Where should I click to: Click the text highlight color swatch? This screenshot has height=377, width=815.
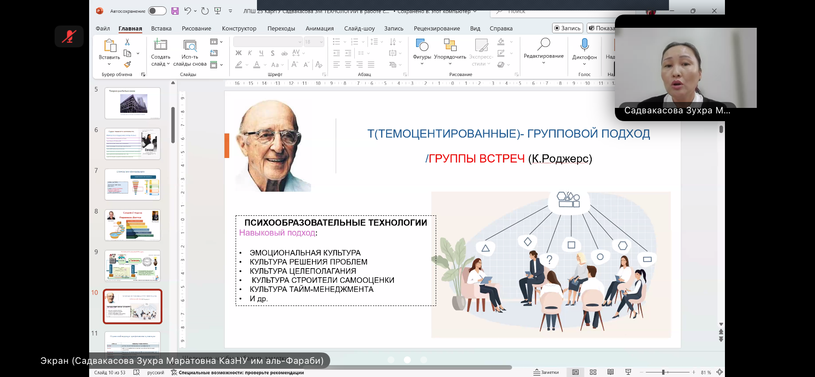pyautogui.click(x=239, y=65)
